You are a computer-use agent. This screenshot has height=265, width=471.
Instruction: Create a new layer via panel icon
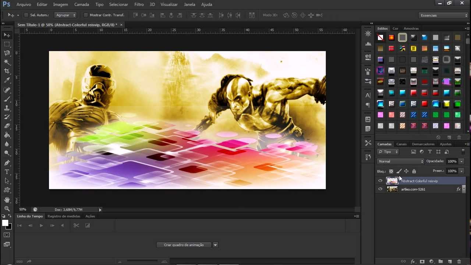pyautogui.click(x=450, y=262)
